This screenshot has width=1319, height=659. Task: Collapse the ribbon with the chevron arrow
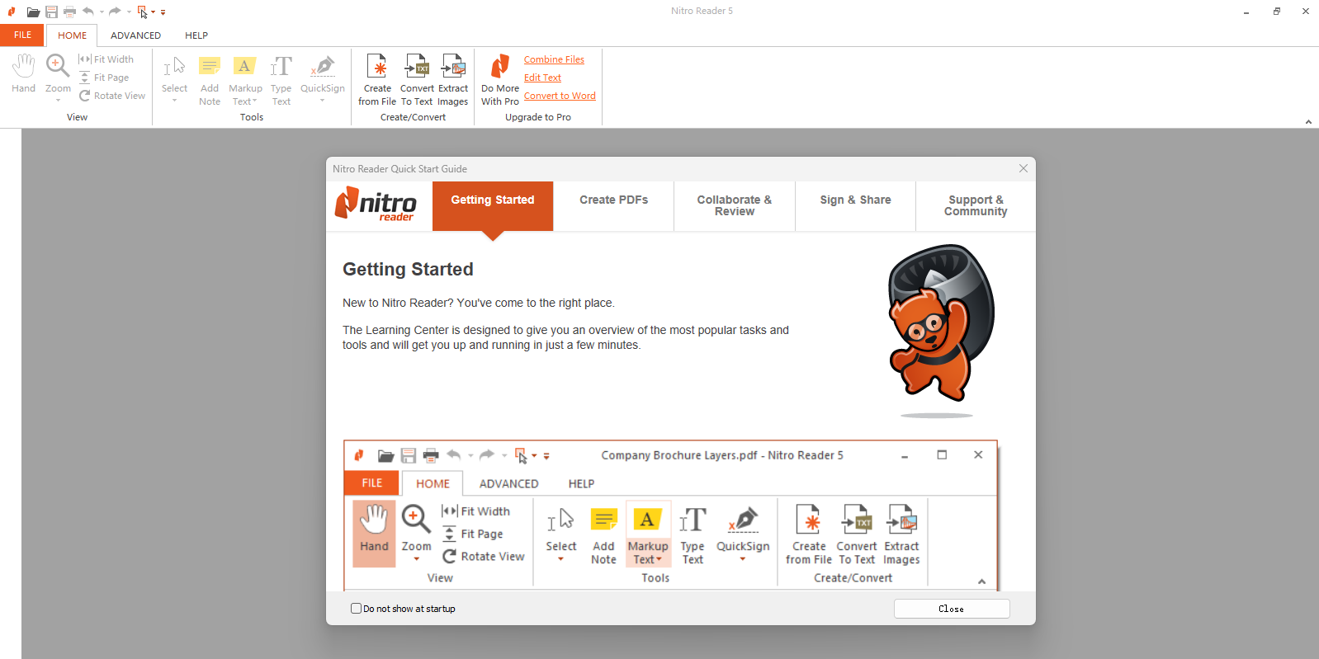click(x=1308, y=121)
